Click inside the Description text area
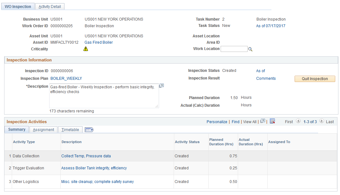Image resolution: width=340 pixels, height=195 pixels. (x=104, y=96)
